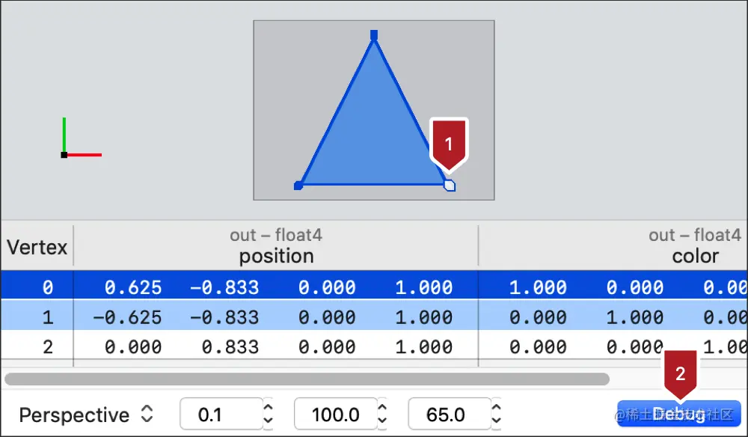Click the red-green axis gizmo
This screenshot has width=748, height=437.
tap(81, 138)
